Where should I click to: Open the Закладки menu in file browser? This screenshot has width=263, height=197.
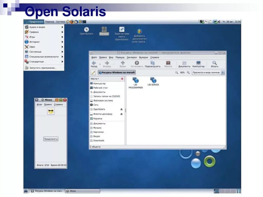132,57
